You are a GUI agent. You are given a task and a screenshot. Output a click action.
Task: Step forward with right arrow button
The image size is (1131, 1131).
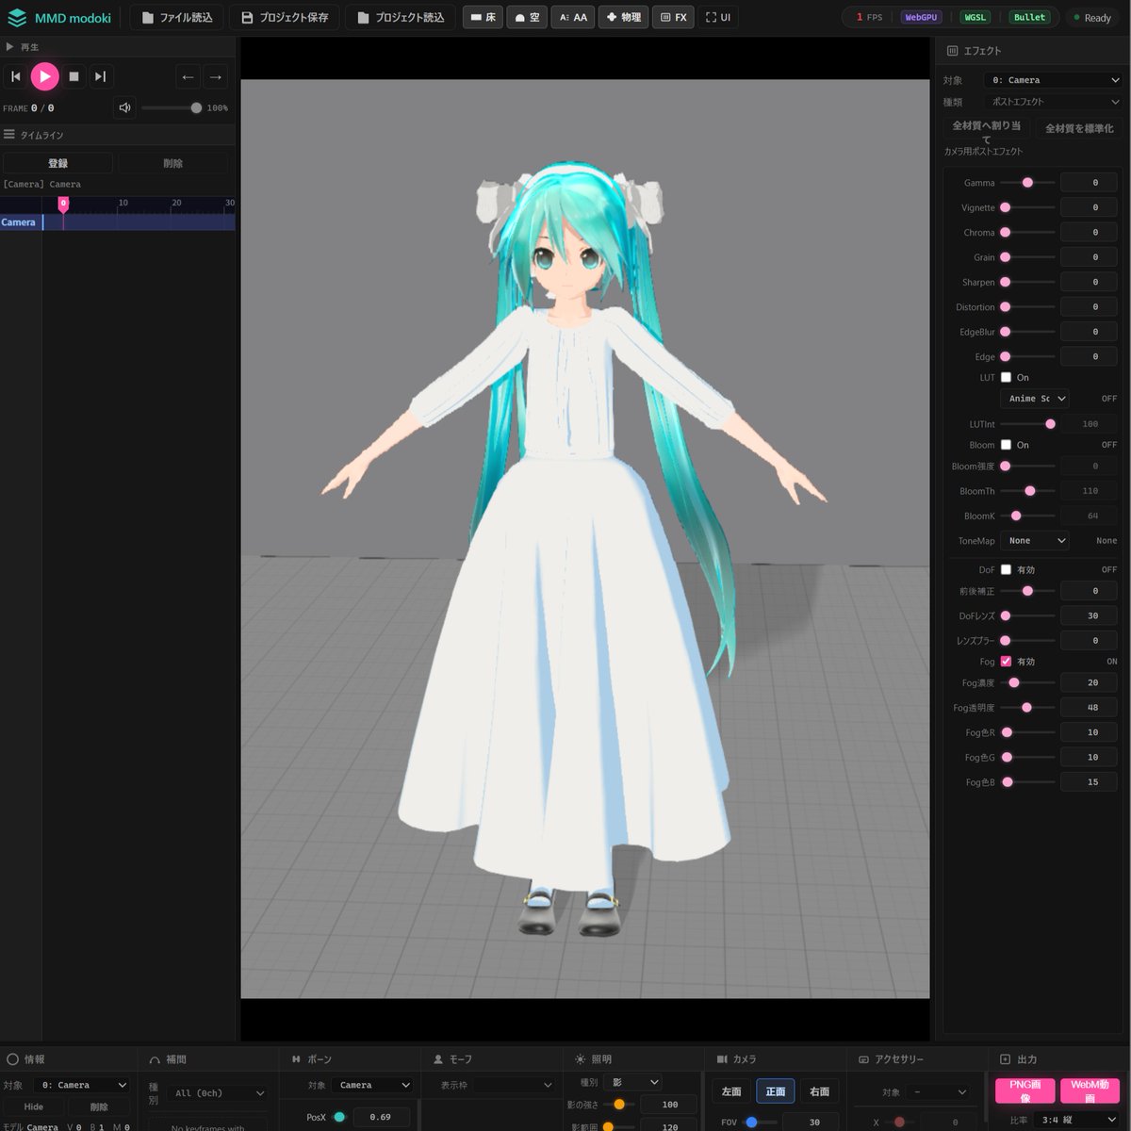click(x=216, y=76)
